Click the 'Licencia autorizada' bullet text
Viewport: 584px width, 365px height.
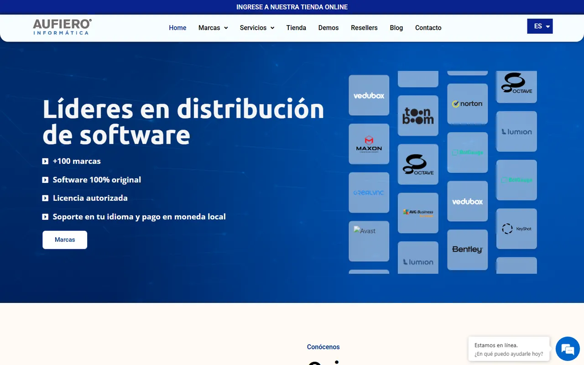(x=90, y=198)
